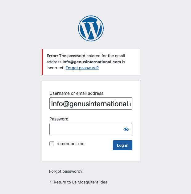Return to La Mosquitera Ideal site
The image size is (191, 194).
click(79, 182)
